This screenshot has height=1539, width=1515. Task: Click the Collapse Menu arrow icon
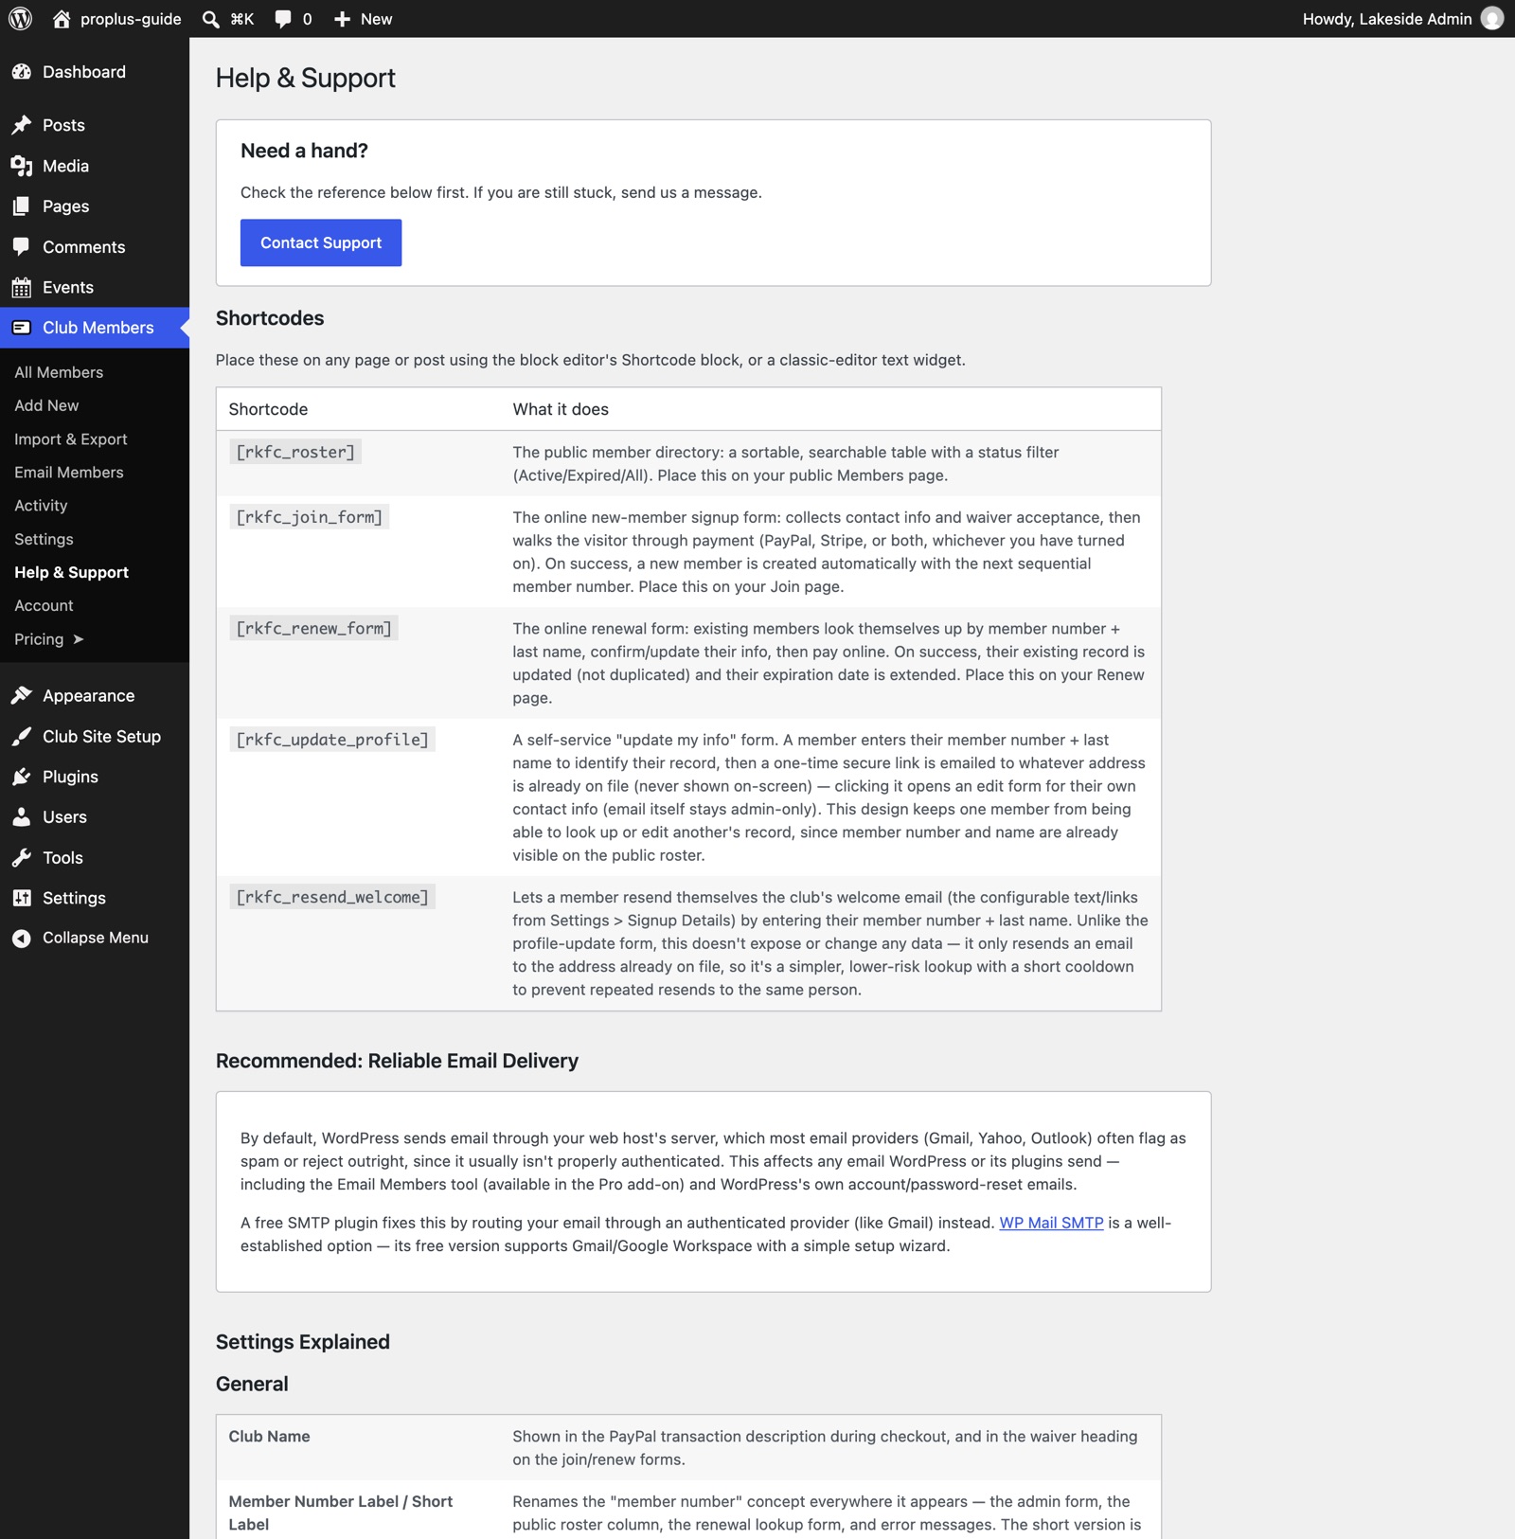(22, 938)
